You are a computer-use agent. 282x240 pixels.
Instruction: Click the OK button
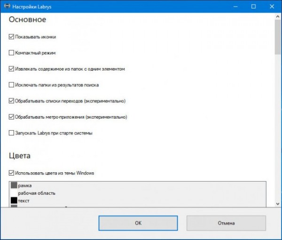138,223
